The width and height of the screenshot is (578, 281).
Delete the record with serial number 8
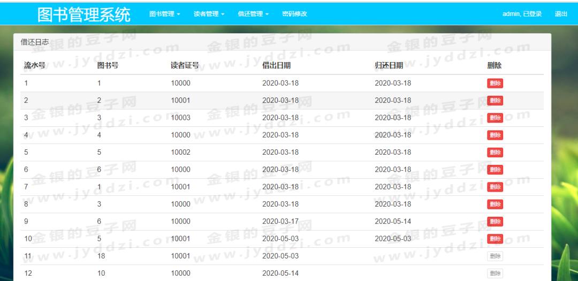[x=495, y=204]
